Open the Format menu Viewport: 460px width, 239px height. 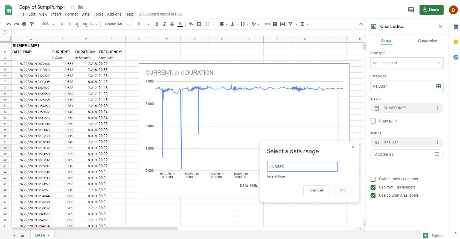coord(71,14)
